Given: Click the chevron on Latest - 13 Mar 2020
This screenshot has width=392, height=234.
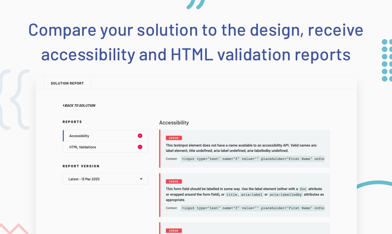Looking at the screenshot, I should [x=141, y=179].
